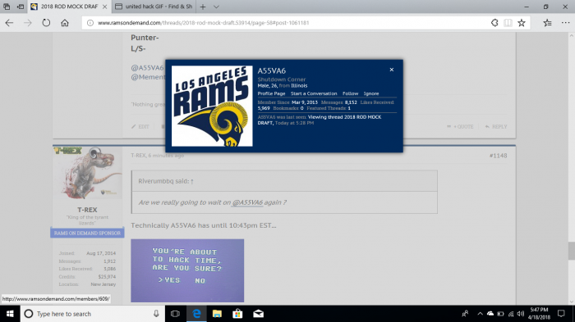Open the extensions icon in address bar

(x=494, y=23)
